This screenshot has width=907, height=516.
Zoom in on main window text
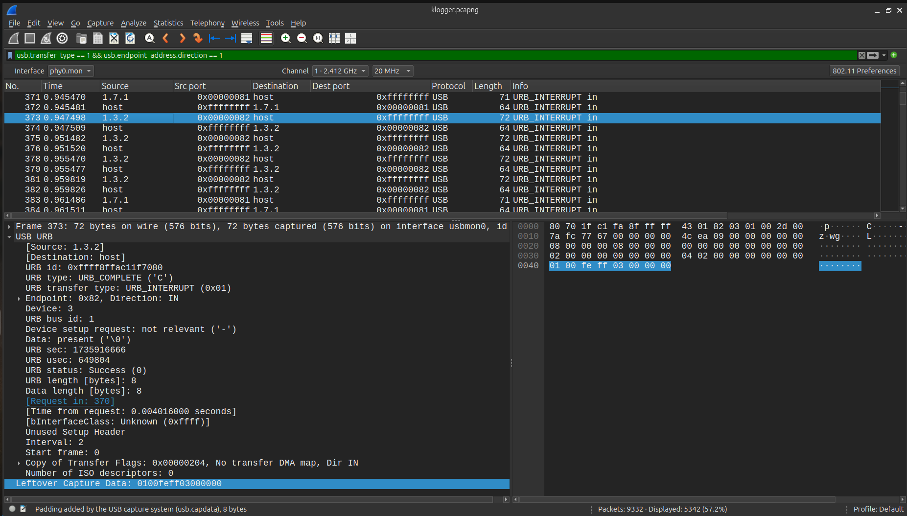286,38
